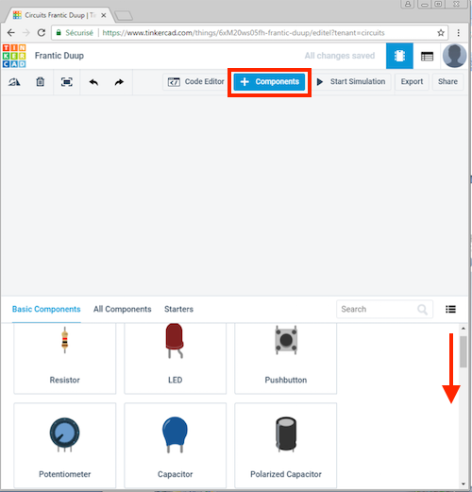Toggle the components list view icon
This screenshot has height=492, width=472.
click(450, 309)
